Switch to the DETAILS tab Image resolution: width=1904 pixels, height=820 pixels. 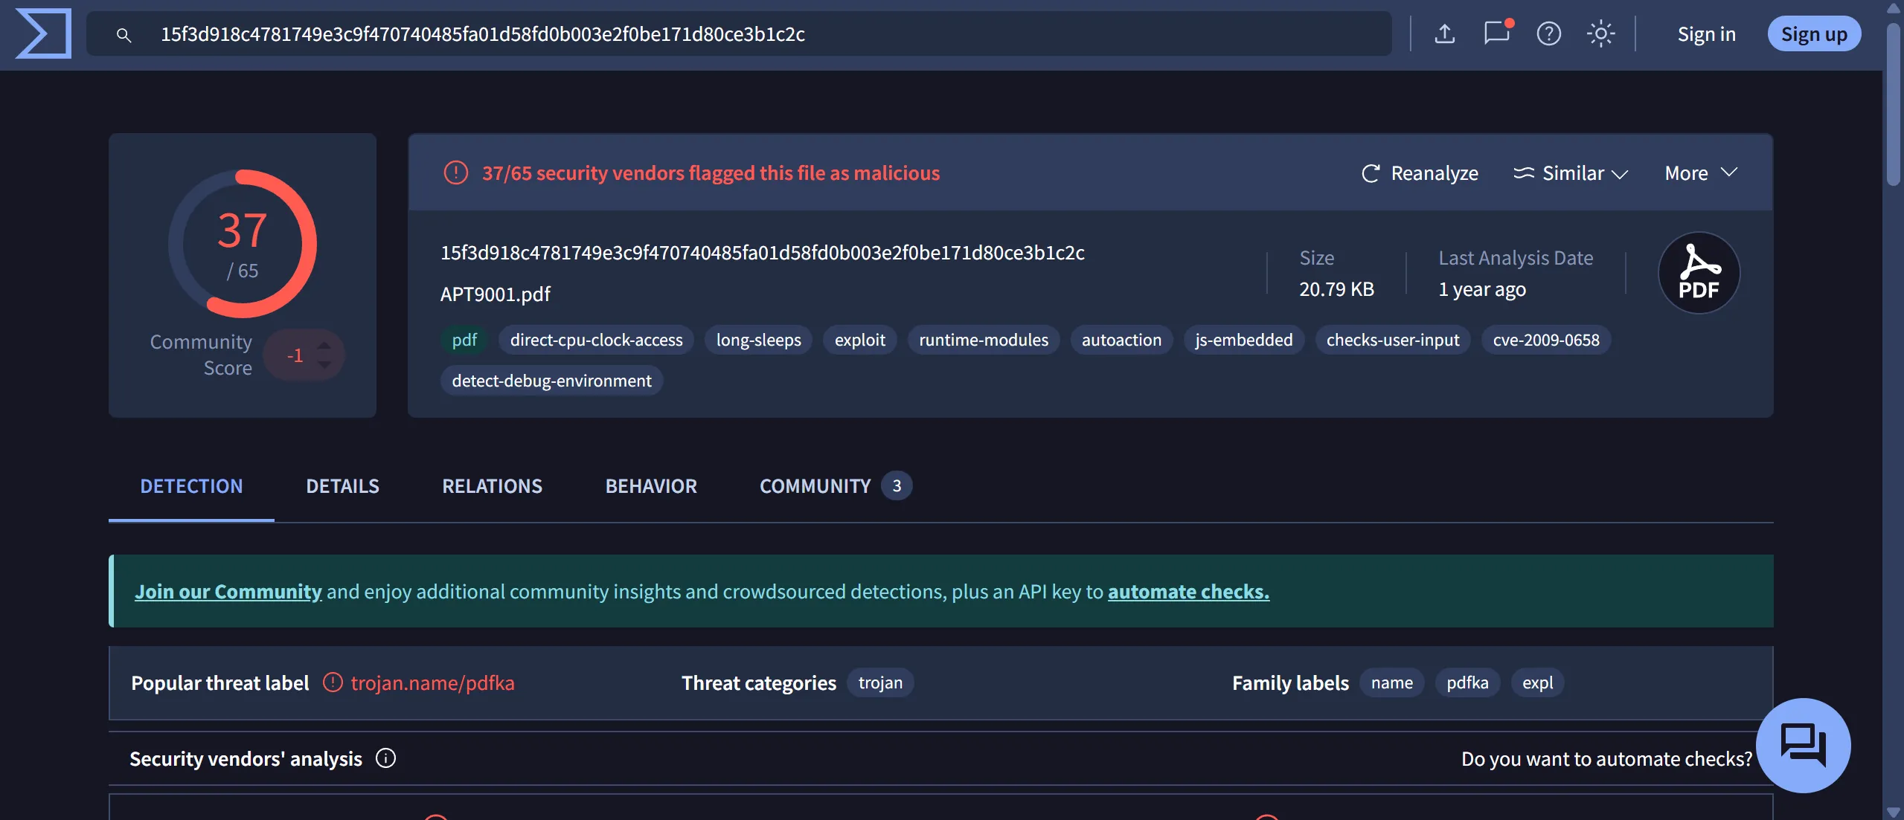tap(342, 486)
